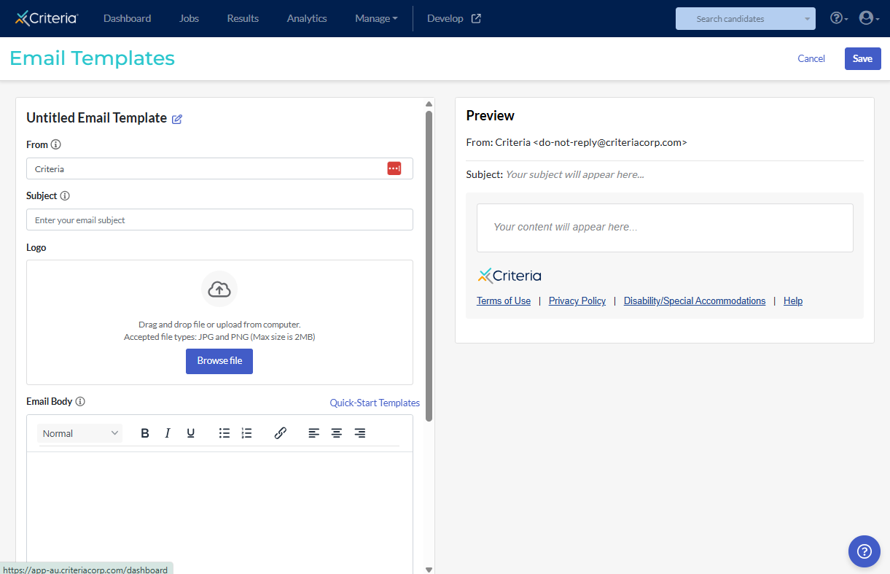Click the red password manager icon
Viewport: 890px width, 574px height.
click(394, 168)
